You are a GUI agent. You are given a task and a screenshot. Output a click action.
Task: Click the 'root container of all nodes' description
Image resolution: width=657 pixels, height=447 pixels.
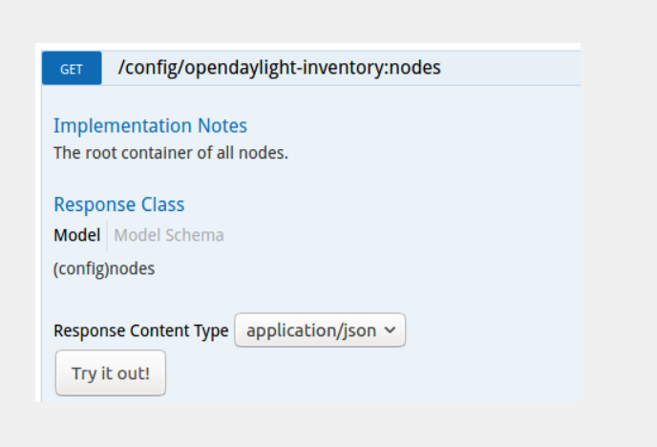pos(170,152)
